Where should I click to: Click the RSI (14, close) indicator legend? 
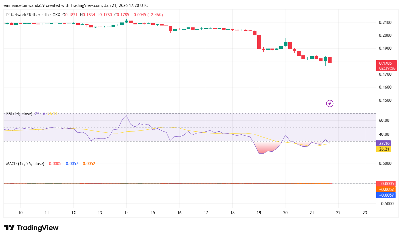19,114
